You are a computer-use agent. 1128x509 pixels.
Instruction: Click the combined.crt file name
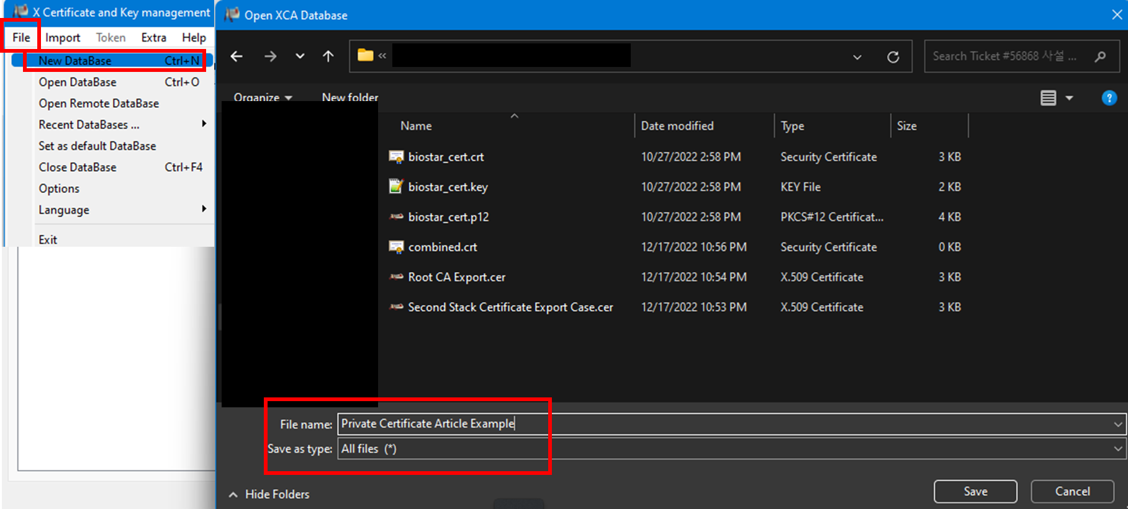(443, 247)
